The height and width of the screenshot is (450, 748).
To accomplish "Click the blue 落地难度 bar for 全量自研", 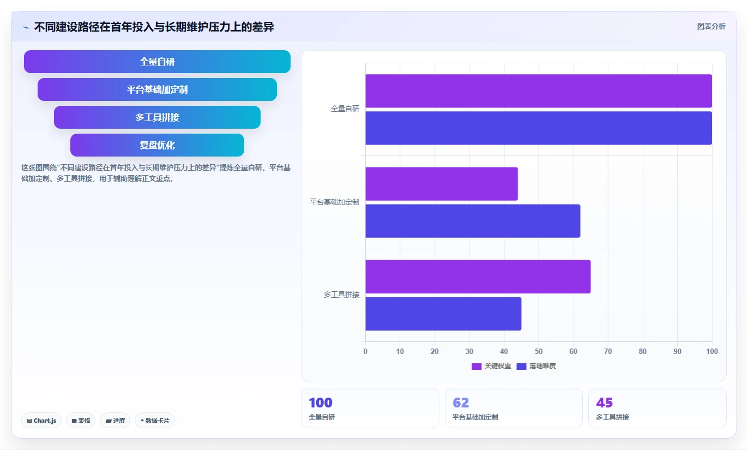I will tap(539, 128).
